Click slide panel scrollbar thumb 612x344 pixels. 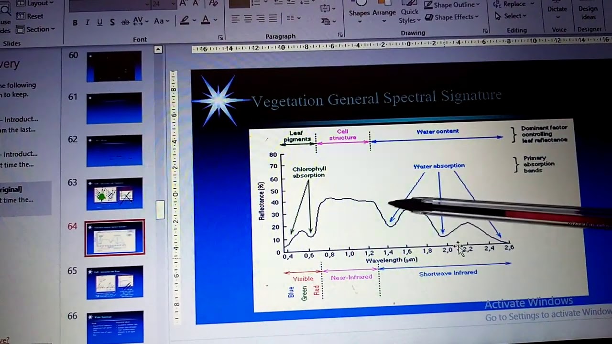(x=160, y=210)
